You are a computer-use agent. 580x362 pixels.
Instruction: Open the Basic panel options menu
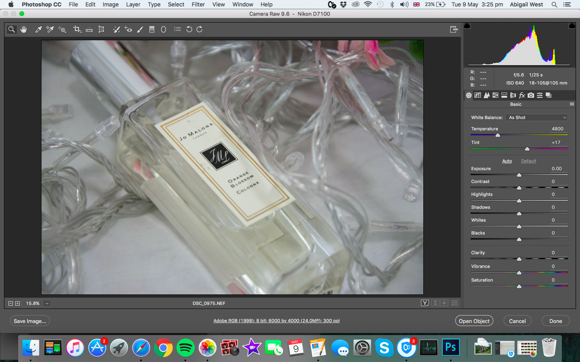tap(572, 104)
